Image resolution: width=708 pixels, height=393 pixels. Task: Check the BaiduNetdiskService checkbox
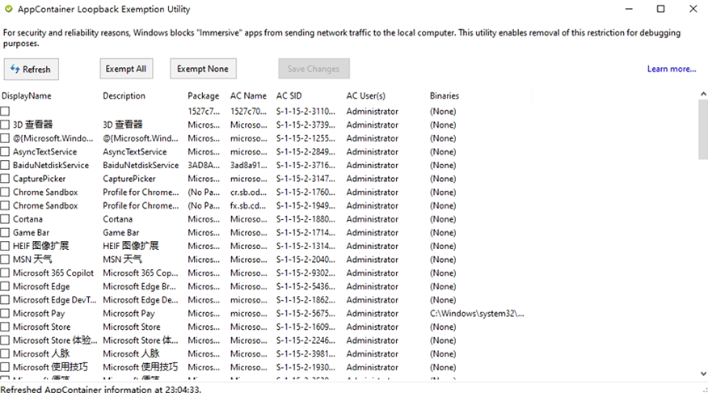[x=6, y=165]
